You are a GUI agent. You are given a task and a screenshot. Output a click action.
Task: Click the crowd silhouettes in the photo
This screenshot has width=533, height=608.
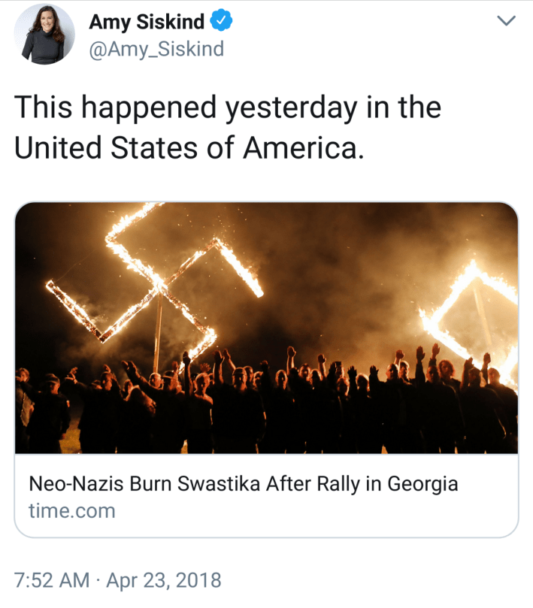click(263, 406)
